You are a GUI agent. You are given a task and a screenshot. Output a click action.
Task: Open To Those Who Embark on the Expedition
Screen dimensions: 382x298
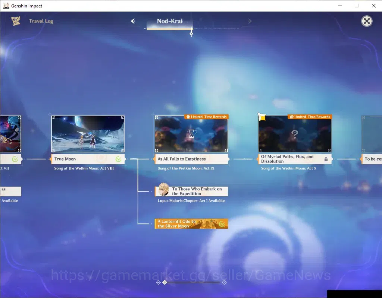(x=191, y=191)
